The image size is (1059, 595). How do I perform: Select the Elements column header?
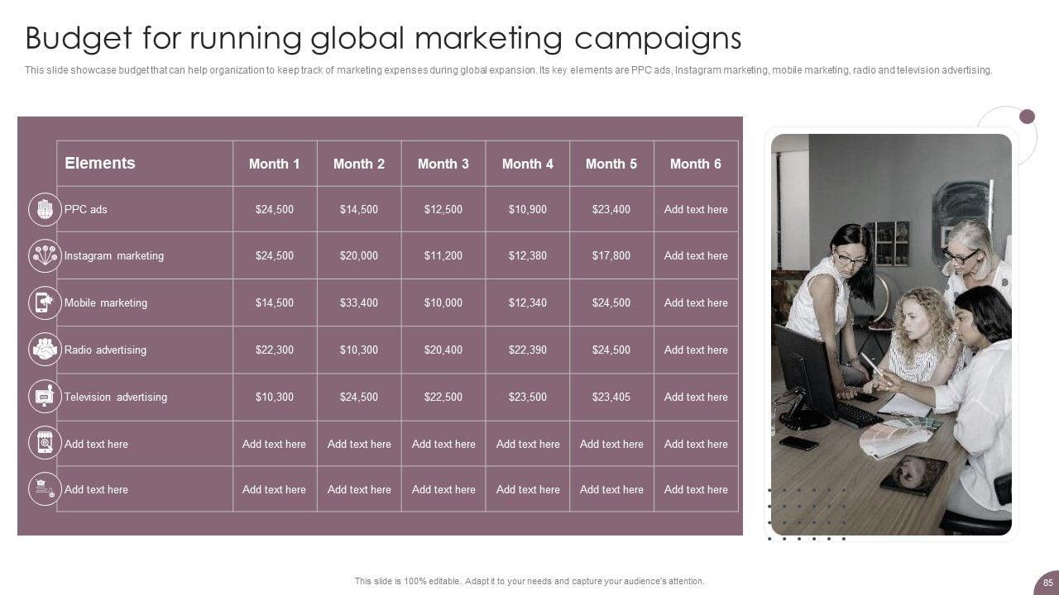click(x=100, y=163)
